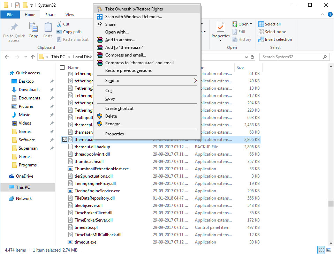Click the ribbon Paste icon
Image resolution: width=334 pixels, height=254 pixels.
point(48,27)
